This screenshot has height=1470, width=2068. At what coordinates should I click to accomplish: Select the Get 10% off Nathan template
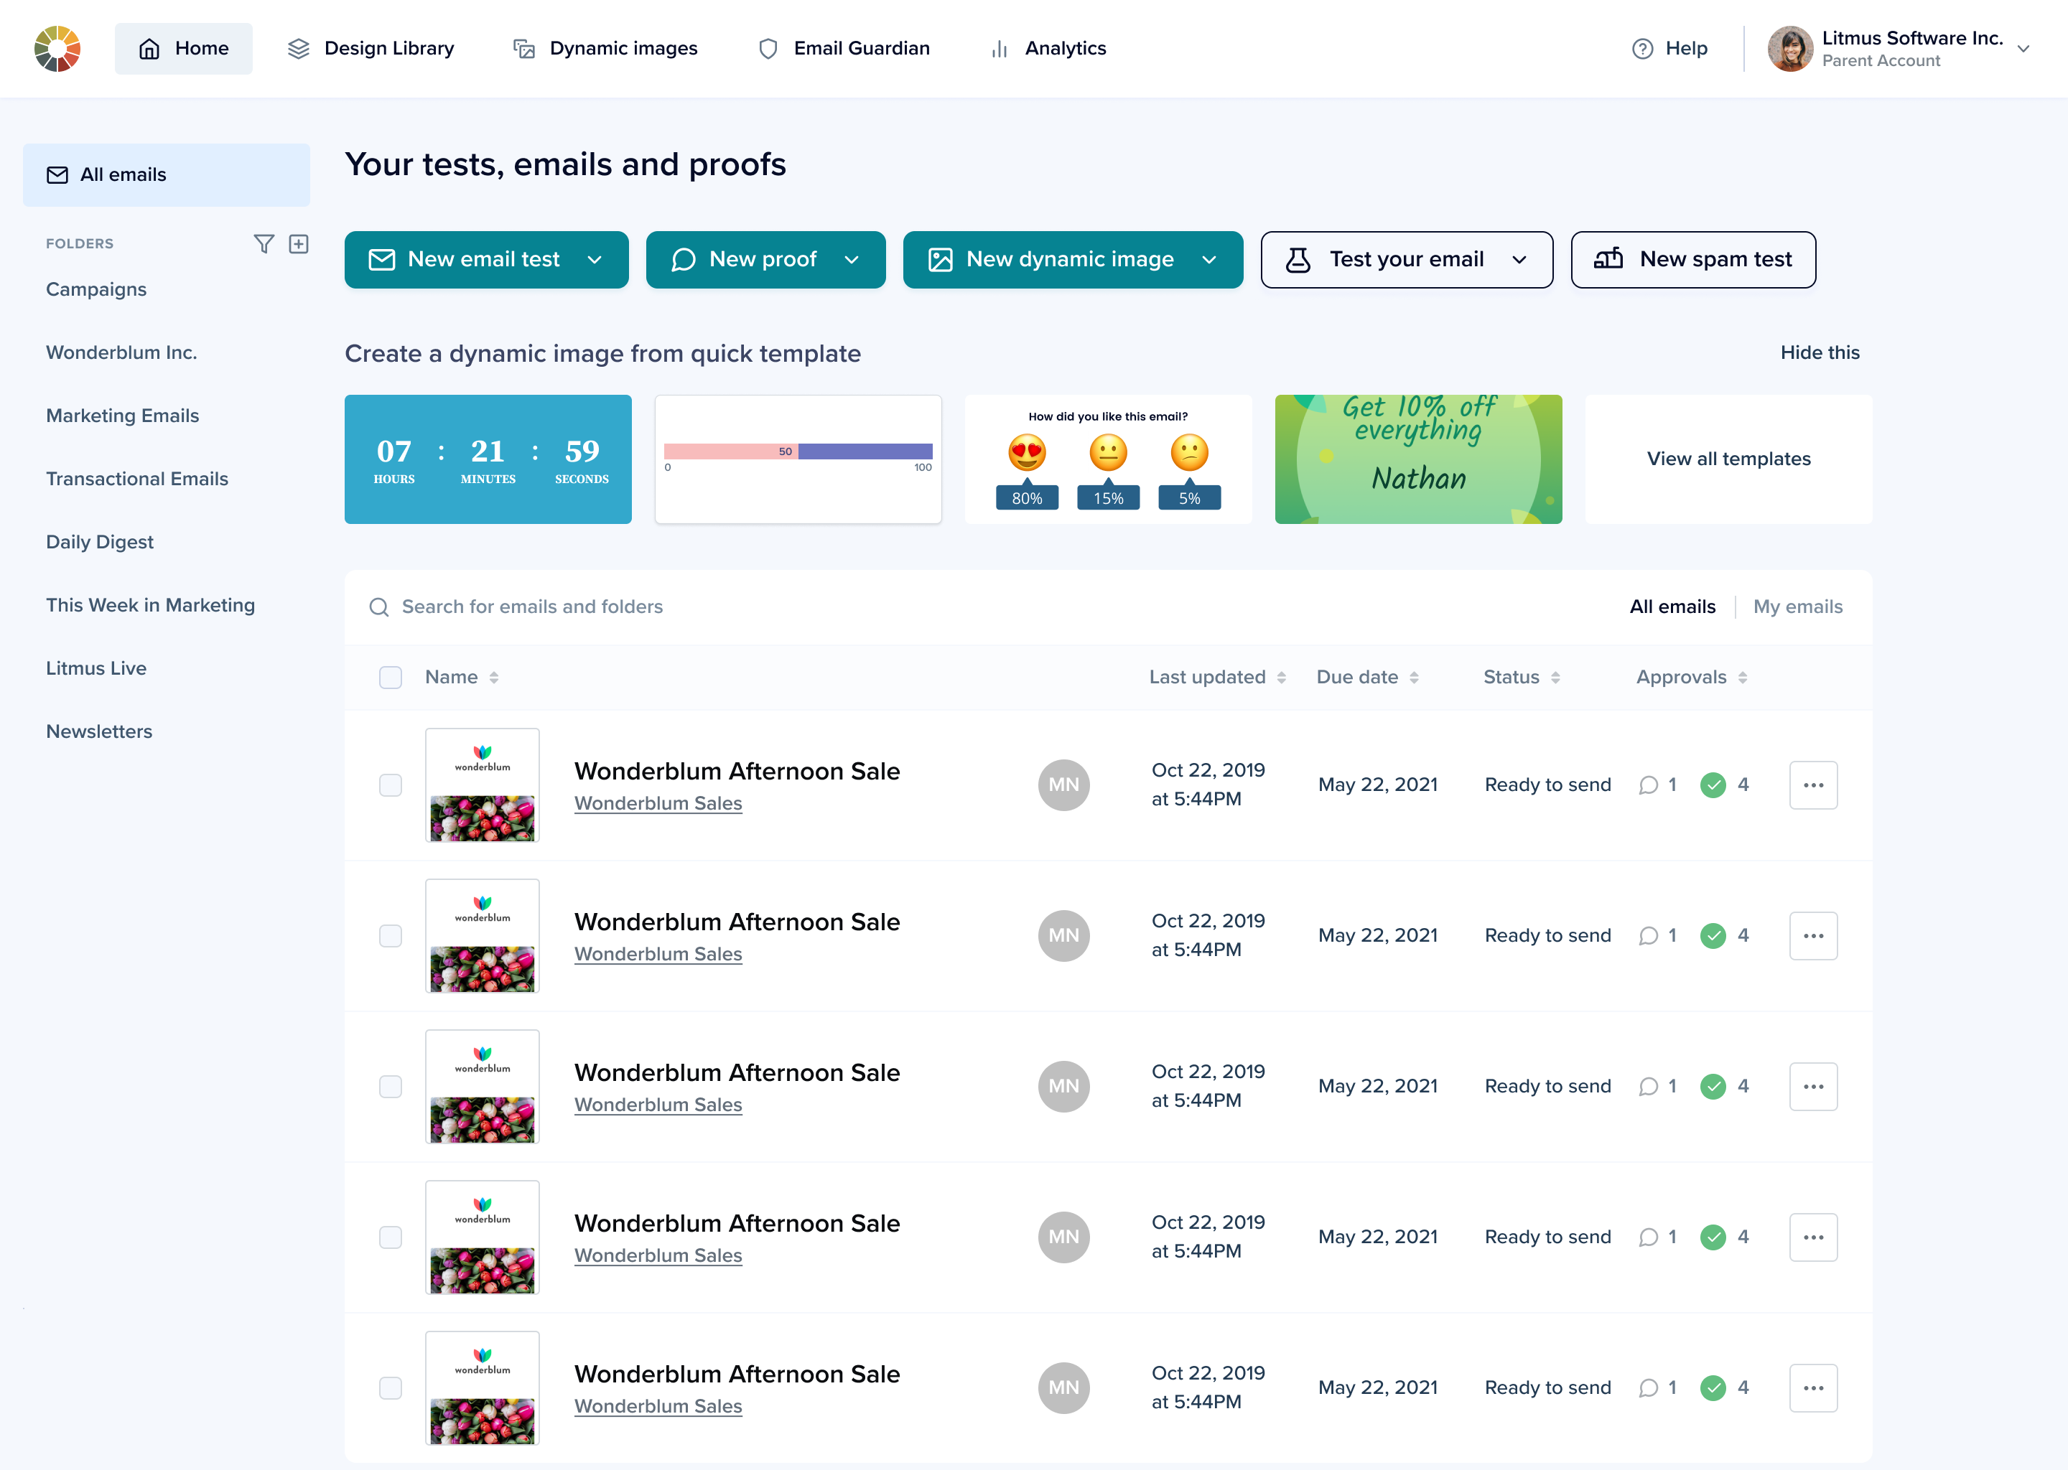1418,459
